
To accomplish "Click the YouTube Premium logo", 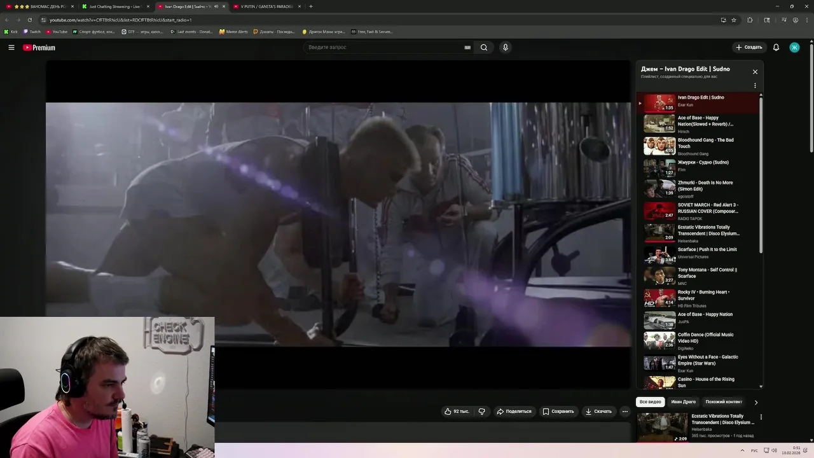I will pos(39,47).
